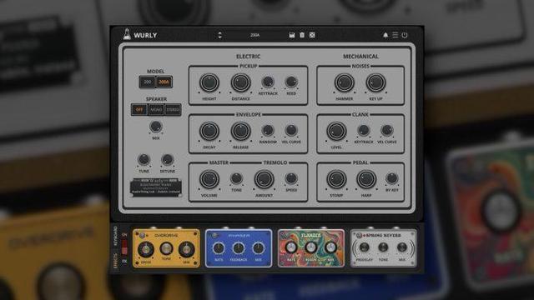Click the Flanger Rate knob
Viewport: 534px width, 300px height.
point(291,247)
